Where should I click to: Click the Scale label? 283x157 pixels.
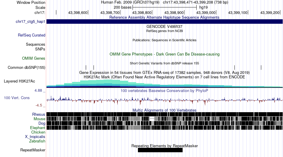tap(40, 7)
